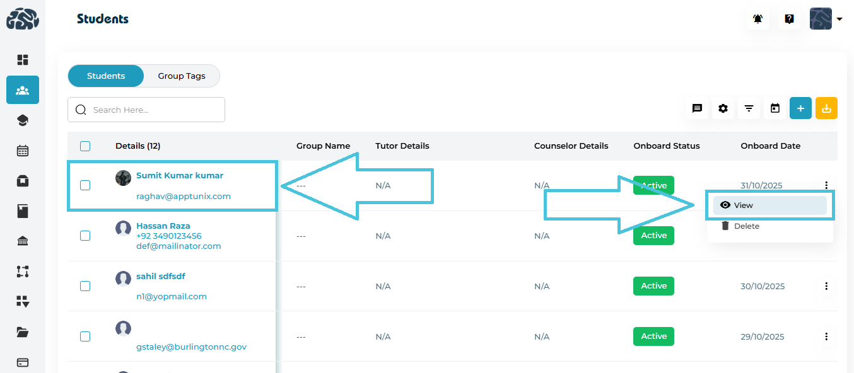Viewport: 854px width, 373px height.
Task: Switch to the Group Tags tab
Action: pyautogui.click(x=182, y=76)
